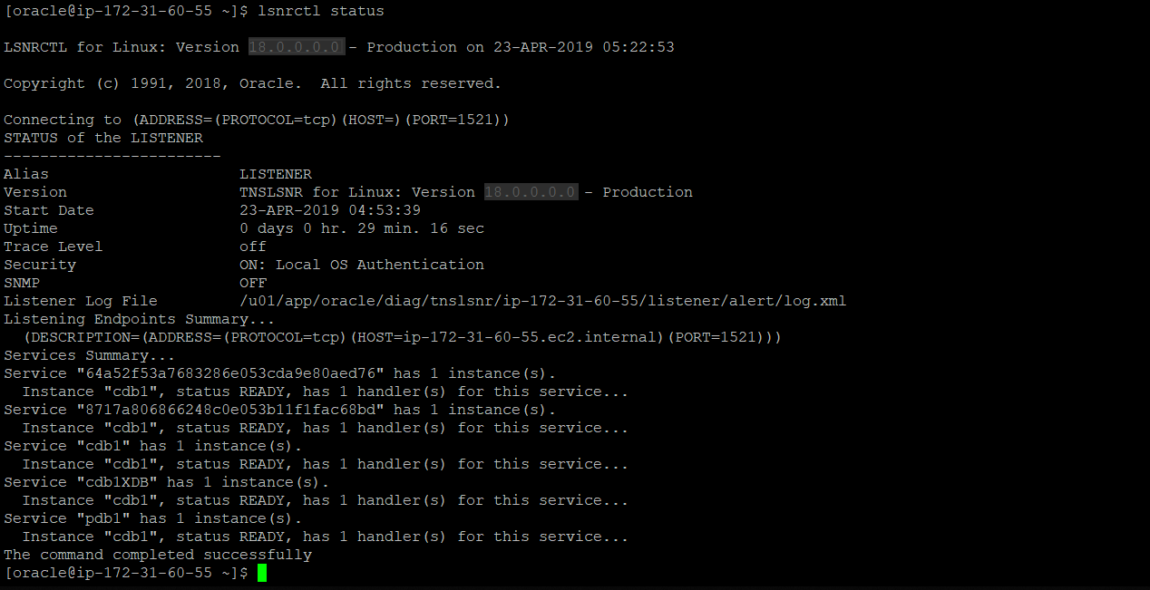Click the listener log file path

pyautogui.click(x=542, y=301)
